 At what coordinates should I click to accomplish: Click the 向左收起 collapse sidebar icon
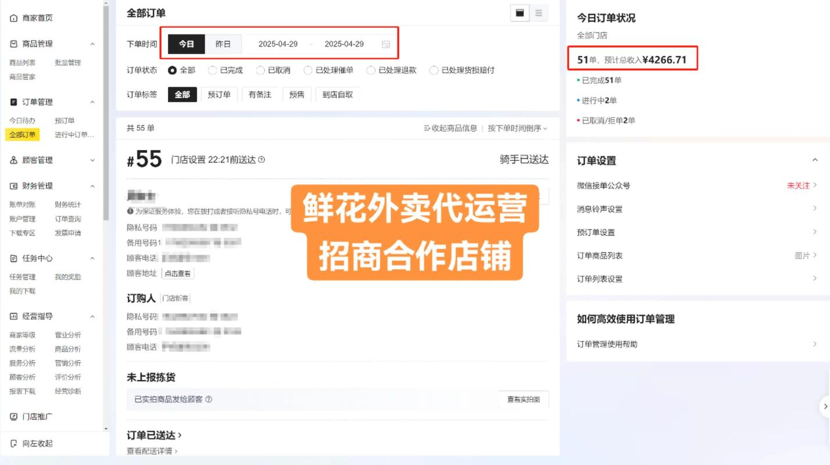[13, 443]
